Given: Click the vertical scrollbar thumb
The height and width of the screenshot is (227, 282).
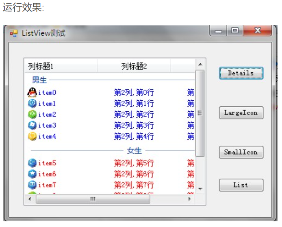Looking at the screenshot, I should 200,113.
